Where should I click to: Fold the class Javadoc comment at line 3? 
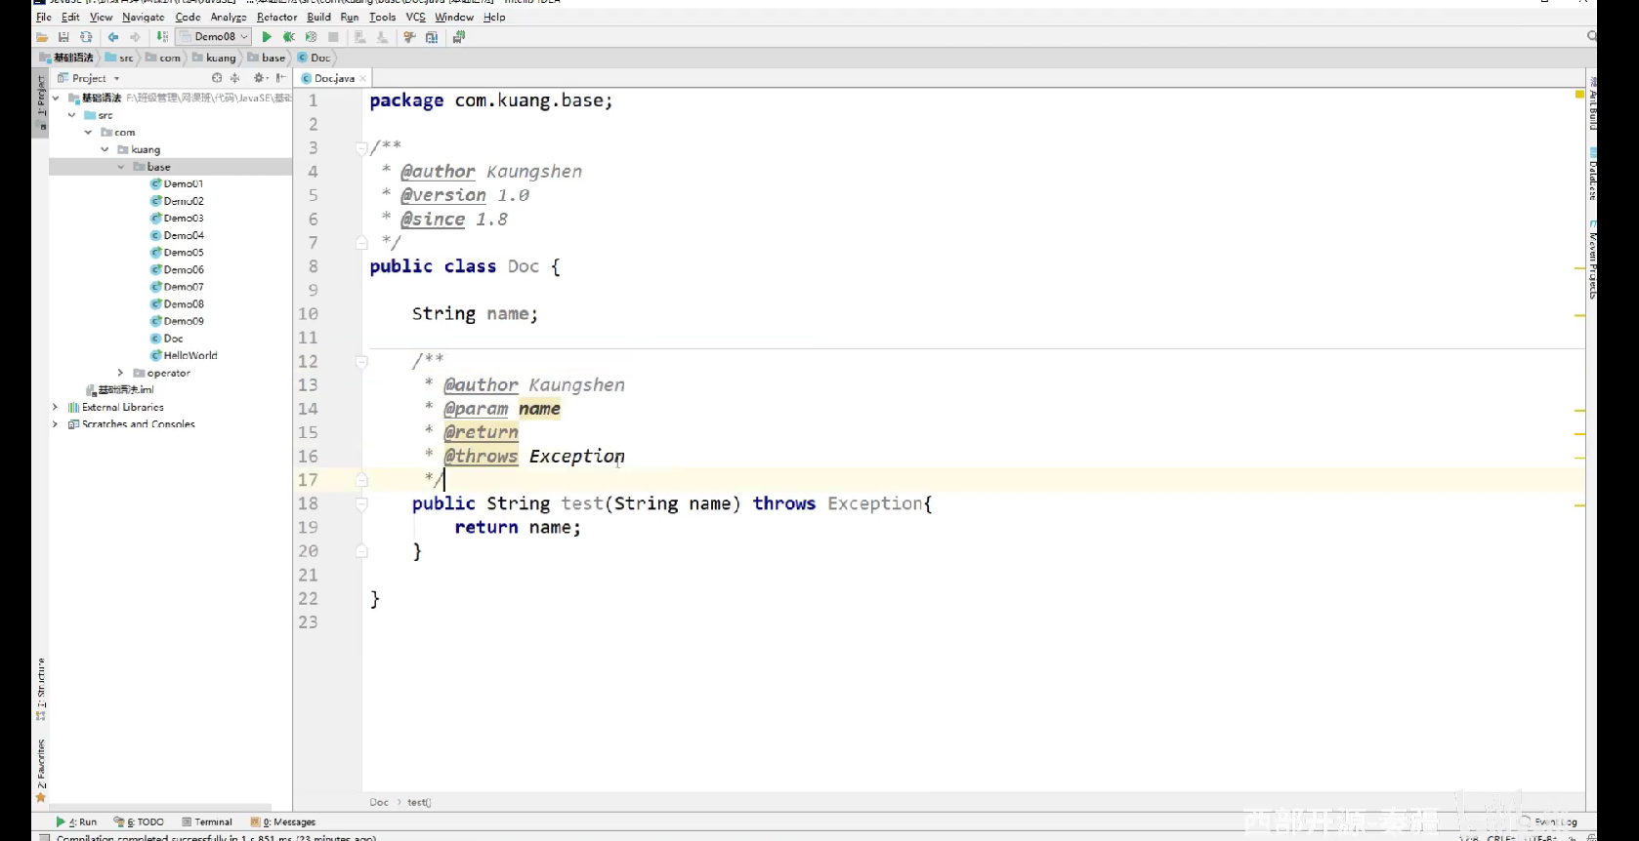tap(361, 148)
